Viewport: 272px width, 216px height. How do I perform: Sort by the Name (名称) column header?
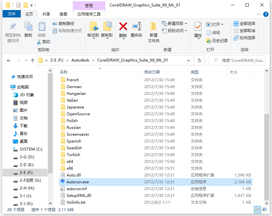pyautogui.click(x=100, y=72)
